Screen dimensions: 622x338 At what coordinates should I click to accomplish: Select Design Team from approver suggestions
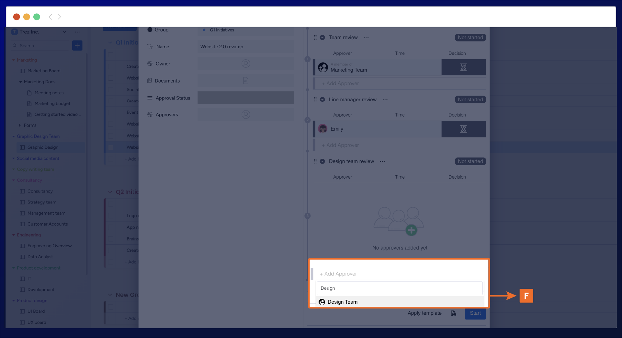pos(343,302)
